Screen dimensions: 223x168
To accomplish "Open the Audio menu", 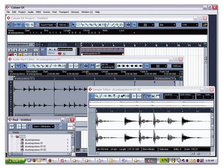I will coord(31,12).
